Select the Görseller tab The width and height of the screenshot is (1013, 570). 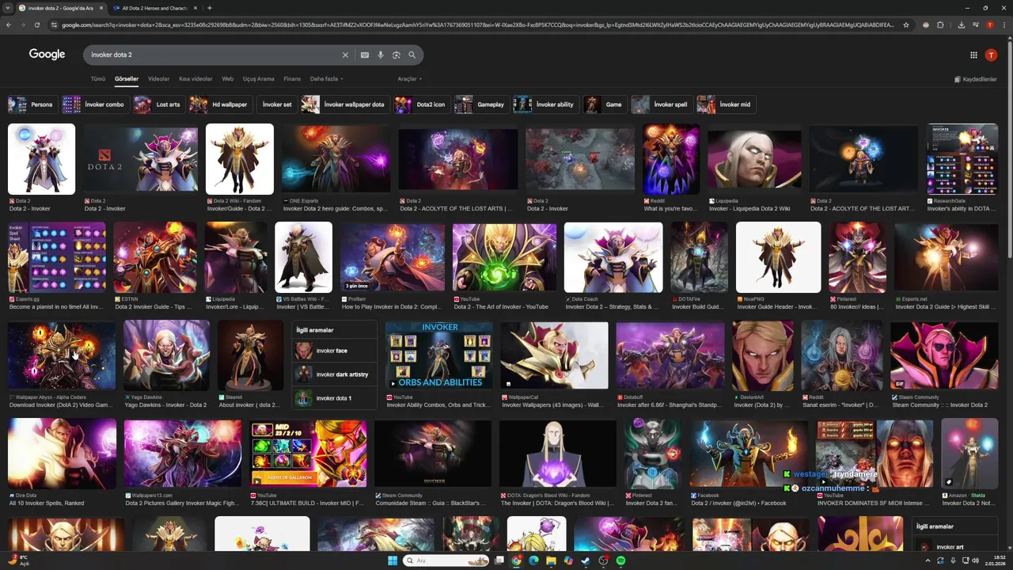point(127,79)
